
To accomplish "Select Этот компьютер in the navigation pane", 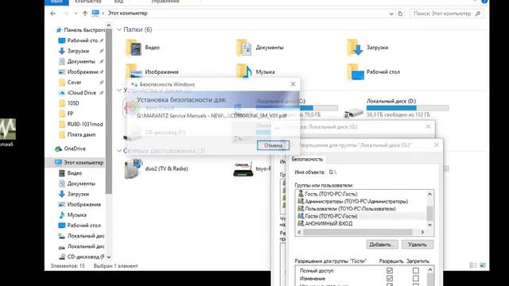I will (80, 163).
